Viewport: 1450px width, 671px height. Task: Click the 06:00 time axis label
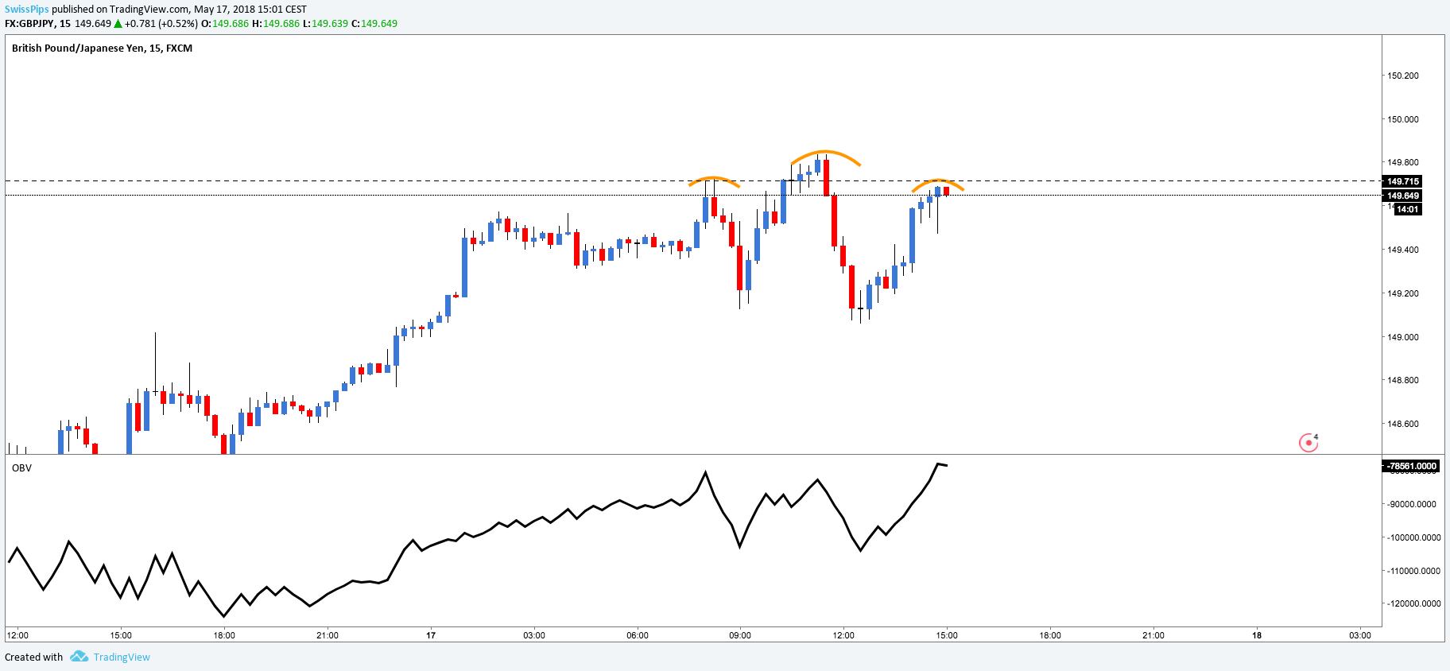point(638,635)
